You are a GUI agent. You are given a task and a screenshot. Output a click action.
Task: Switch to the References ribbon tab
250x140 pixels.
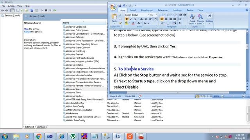163,10
